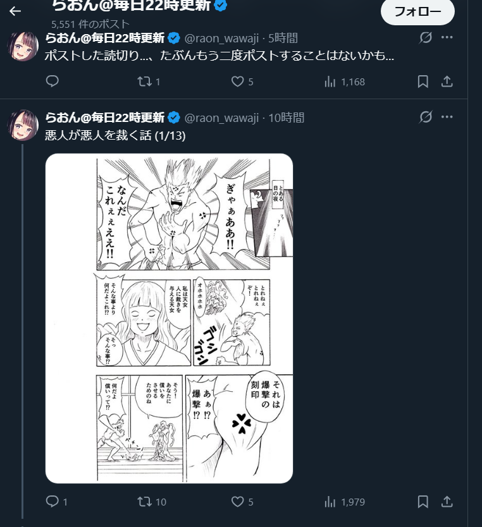Image resolution: width=482 pixels, height=527 pixels.
Task: Open @raon_wawaji handle on manga post
Action: (221, 118)
